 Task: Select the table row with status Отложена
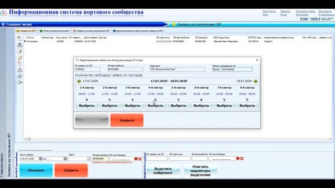tap(178, 41)
